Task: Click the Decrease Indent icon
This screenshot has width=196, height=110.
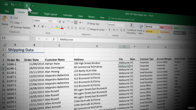Action: coord(80,28)
